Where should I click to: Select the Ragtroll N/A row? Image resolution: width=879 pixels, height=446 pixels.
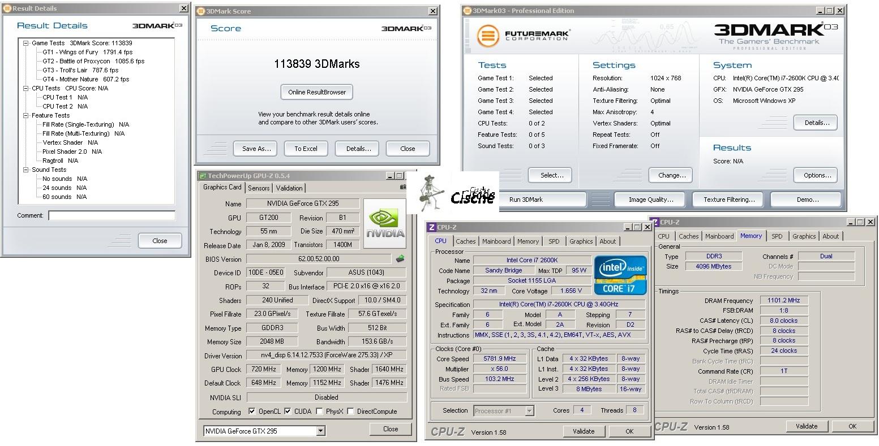[60, 161]
